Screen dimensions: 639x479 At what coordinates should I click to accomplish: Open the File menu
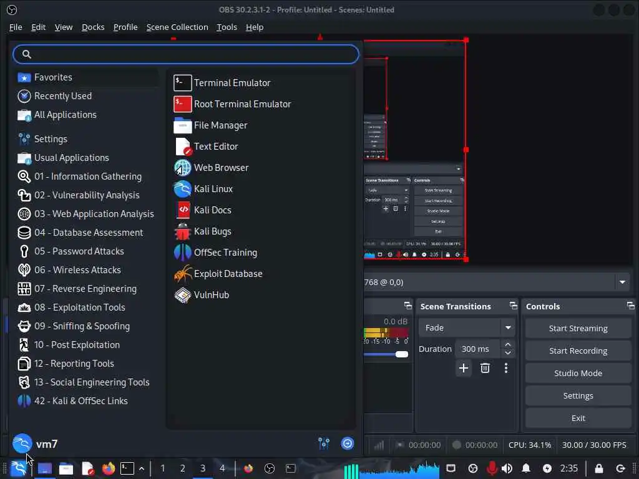point(16,27)
